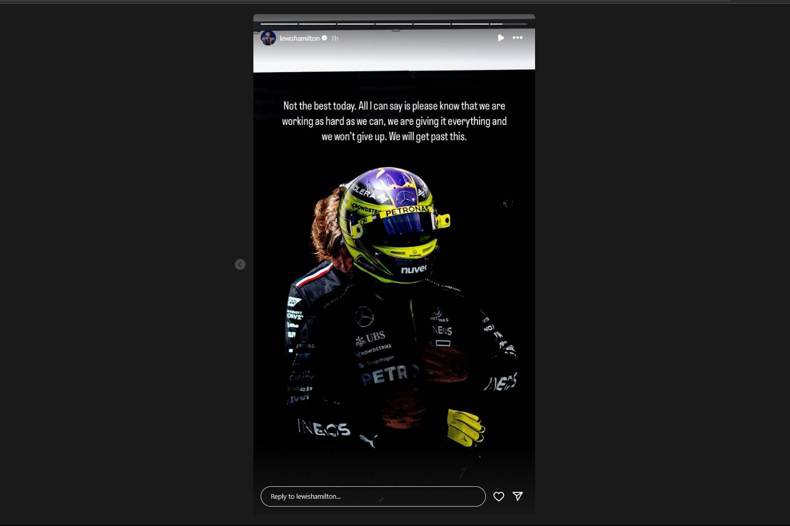Jump to third story progress segment
Image resolution: width=790 pixels, height=526 pixels.
(x=355, y=24)
